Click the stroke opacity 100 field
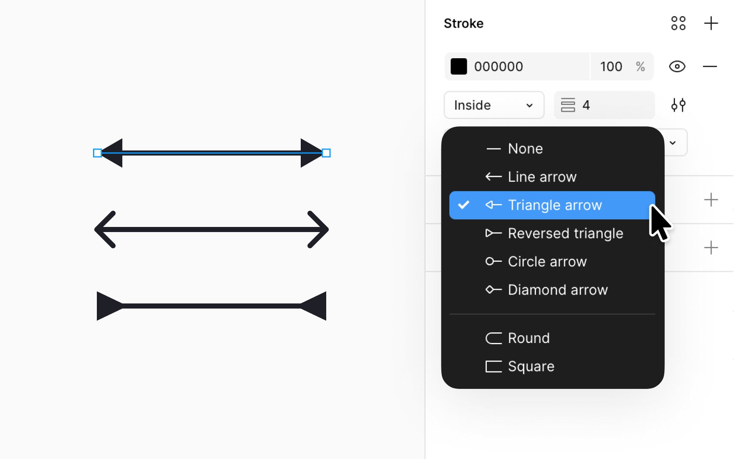 pyautogui.click(x=611, y=66)
